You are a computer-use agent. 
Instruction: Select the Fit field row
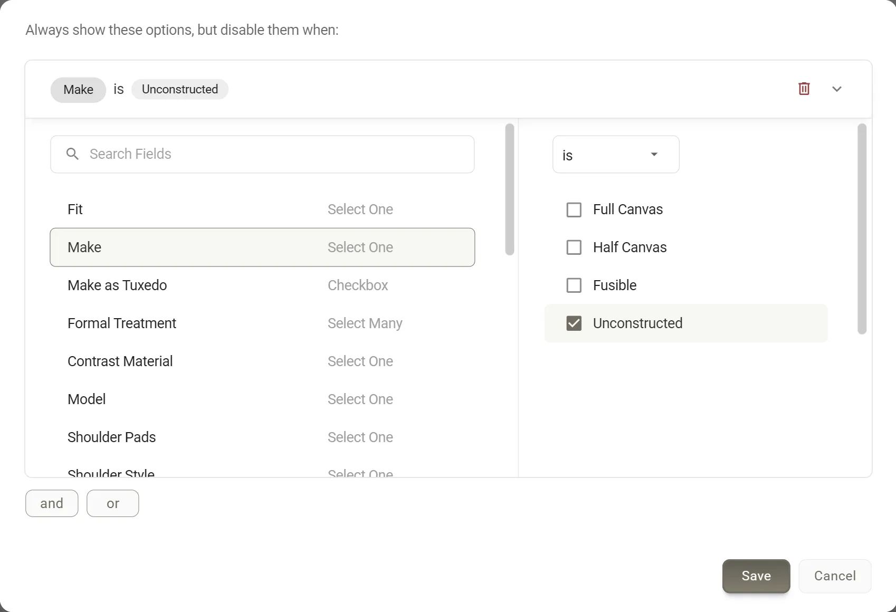(262, 209)
